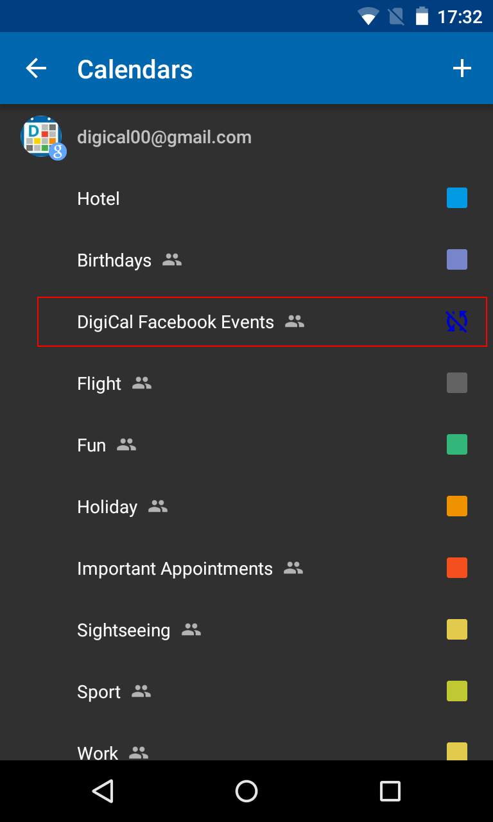Tap the green Fun calendar color swatch
Viewport: 493px width, 822px height.
[x=456, y=445]
